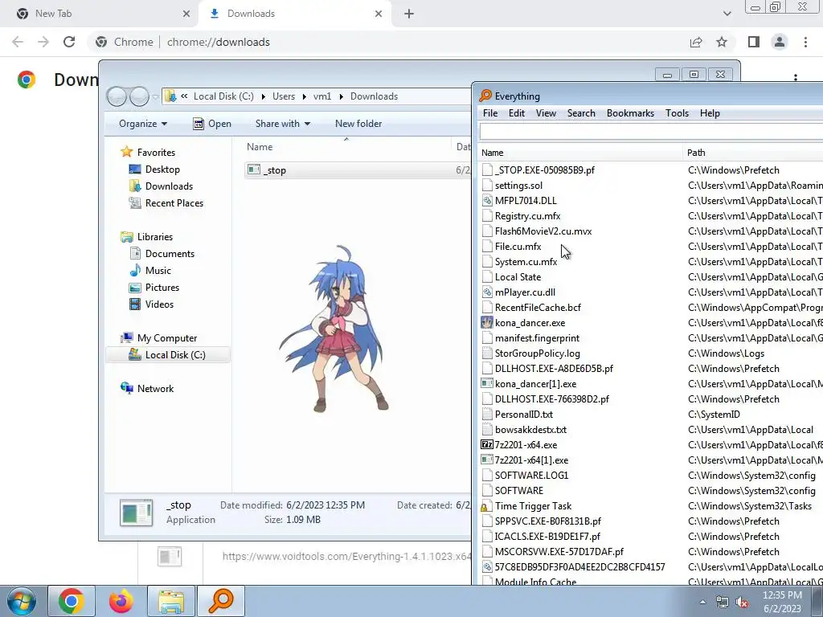Image resolution: width=823 pixels, height=617 pixels.
Task: Select kona_dancer[1].exe result
Action: [x=535, y=384]
